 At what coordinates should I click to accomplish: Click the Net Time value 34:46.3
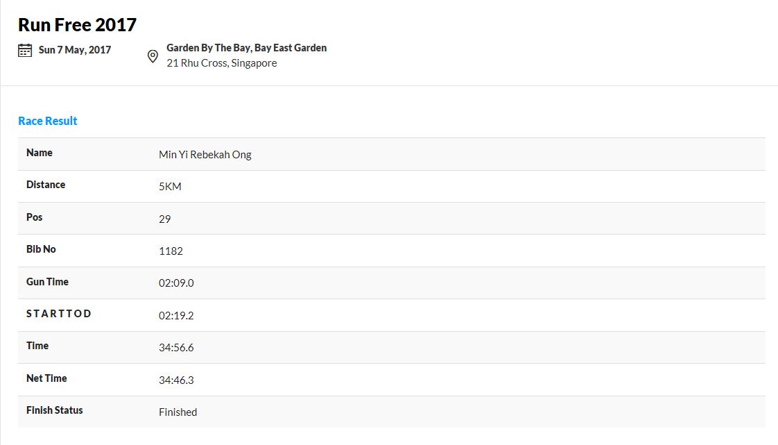tap(176, 380)
